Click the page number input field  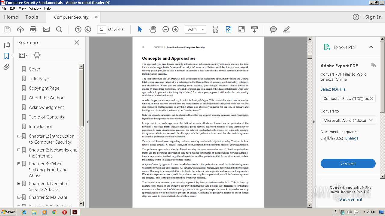[x=102, y=29]
